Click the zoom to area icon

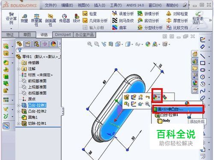[x=97, y=44]
